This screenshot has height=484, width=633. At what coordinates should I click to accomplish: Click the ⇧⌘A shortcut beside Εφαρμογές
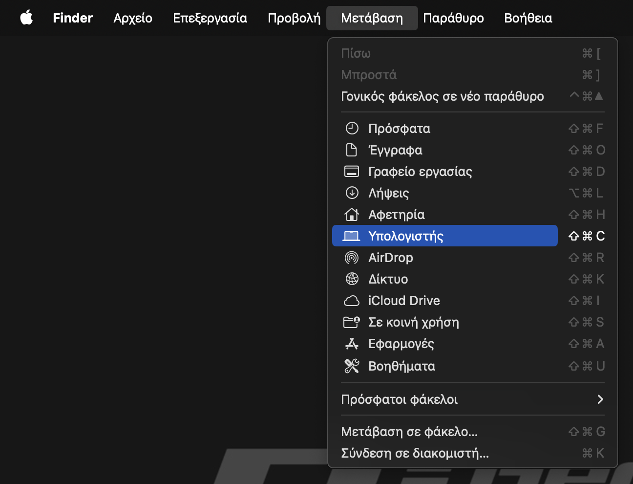[587, 344]
